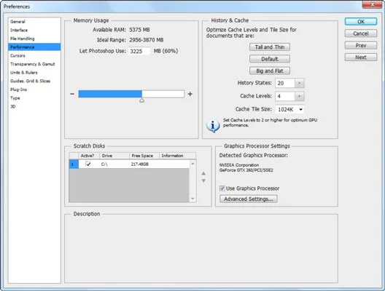Click the Free Space column header
The width and height of the screenshot is (385, 291).
[144, 156]
